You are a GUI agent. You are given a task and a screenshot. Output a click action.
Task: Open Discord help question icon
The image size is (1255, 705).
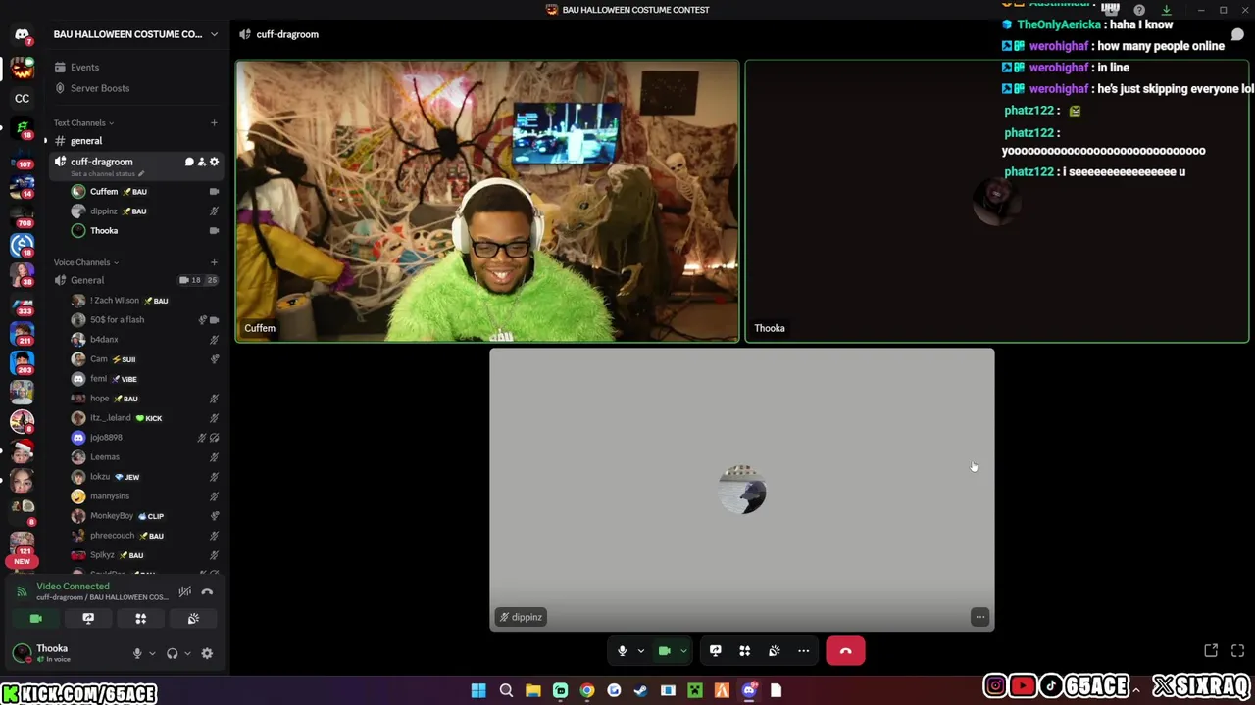click(1139, 10)
